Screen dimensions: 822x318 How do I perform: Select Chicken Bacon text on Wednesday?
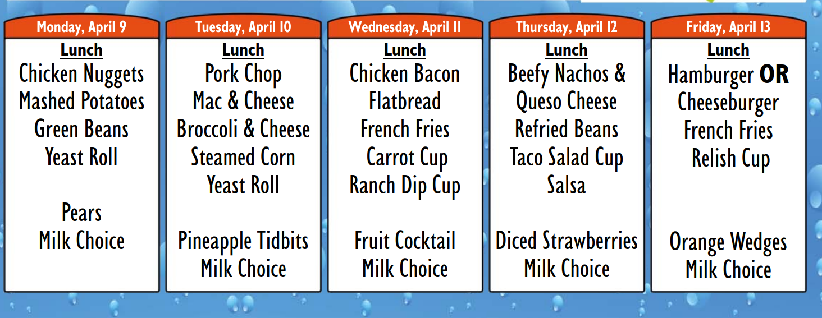[405, 74]
